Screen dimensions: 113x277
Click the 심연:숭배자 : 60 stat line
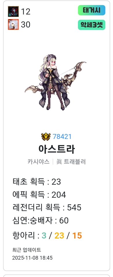[41, 221]
